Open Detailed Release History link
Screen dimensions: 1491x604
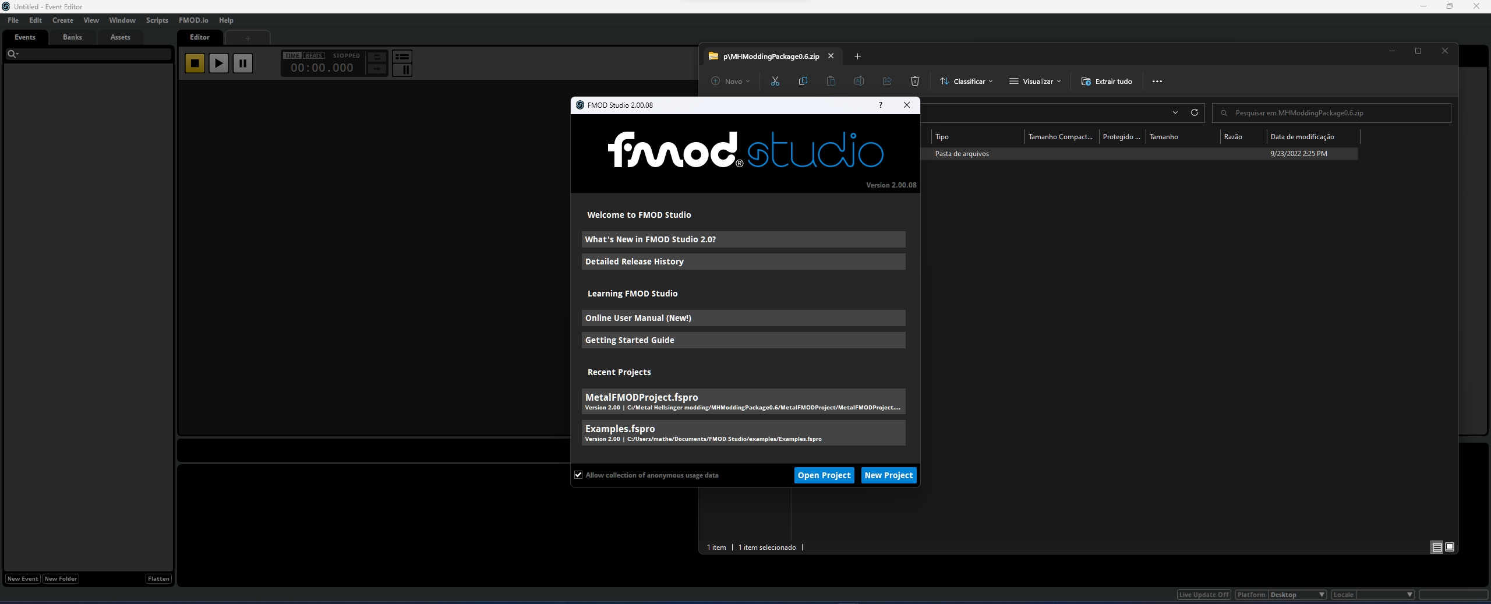coord(744,262)
